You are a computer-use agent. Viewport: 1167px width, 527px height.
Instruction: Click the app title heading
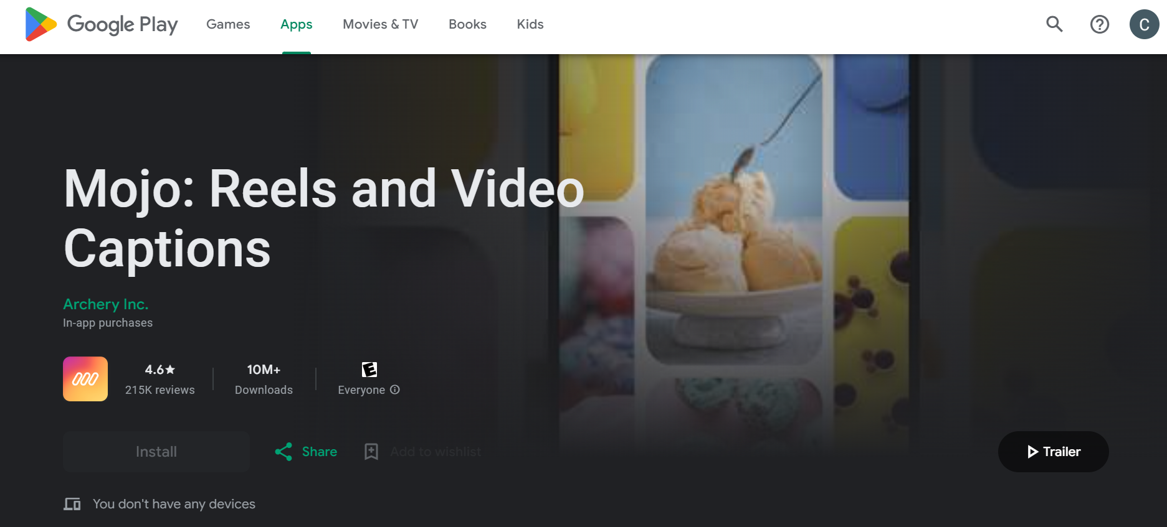coord(324,218)
